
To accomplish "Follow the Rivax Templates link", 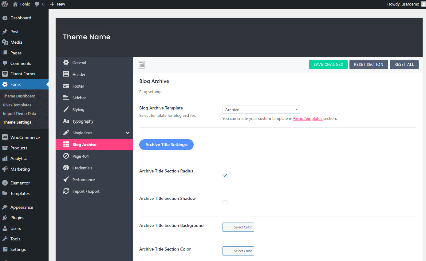I will 308,118.
